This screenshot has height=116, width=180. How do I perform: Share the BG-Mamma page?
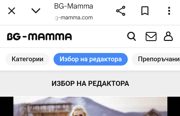coord(121,11)
